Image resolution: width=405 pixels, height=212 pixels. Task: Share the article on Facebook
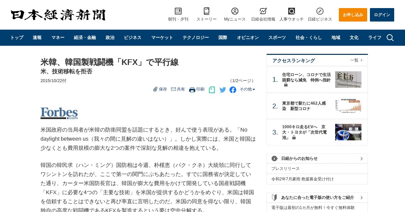[233, 90]
